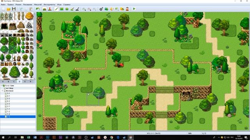Switch to tileset tab D
The width and height of the screenshot is (250, 140).
pos(20,81)
